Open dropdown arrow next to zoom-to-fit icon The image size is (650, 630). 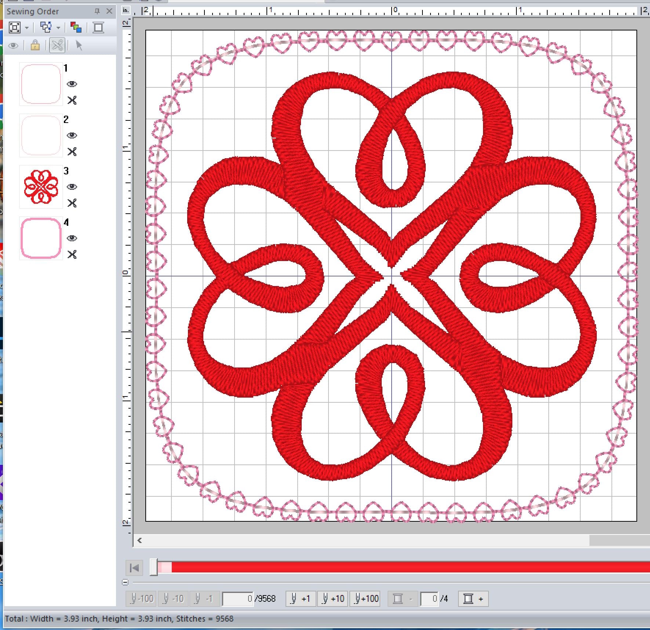(x=27, y=28)
